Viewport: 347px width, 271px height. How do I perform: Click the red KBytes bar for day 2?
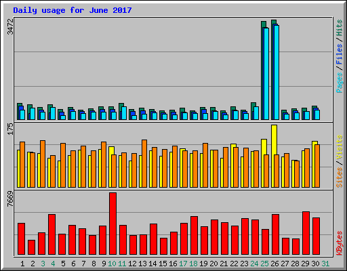[x=31, y=247]
